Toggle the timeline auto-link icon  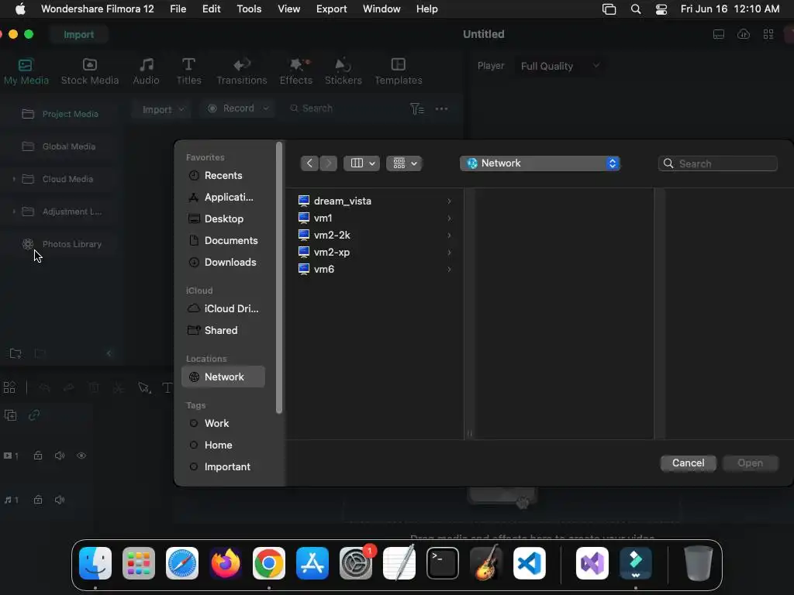click(34, 415)
